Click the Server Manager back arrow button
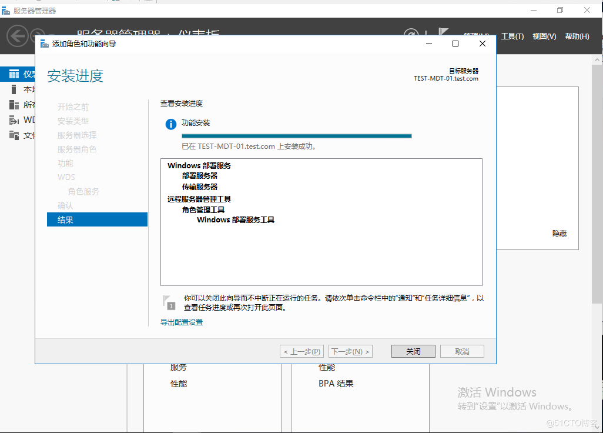The width and height of the screenshot is (603, 433). [x=17, y=36]
